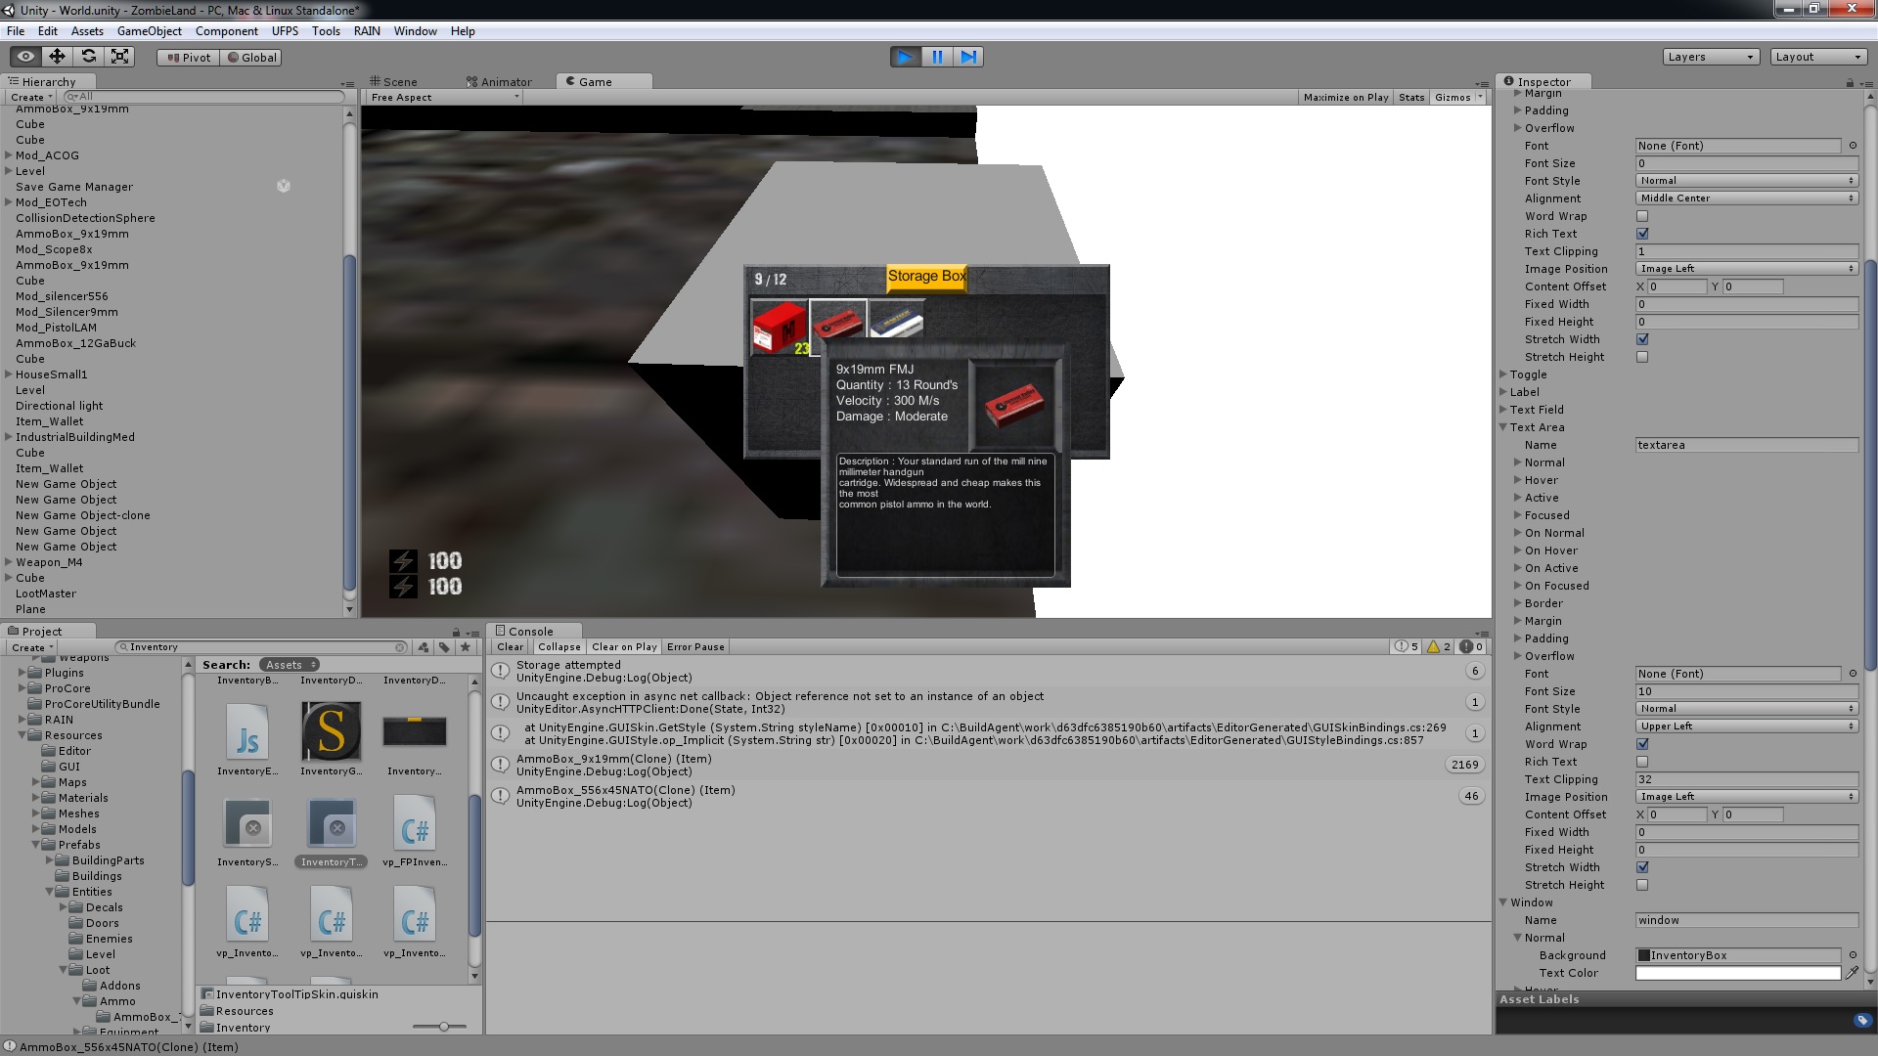Disable Text Area Word Wrap checkbox
Image resolution: width=1878 pixels, height=1056 pixels.
pos(1642,744)
